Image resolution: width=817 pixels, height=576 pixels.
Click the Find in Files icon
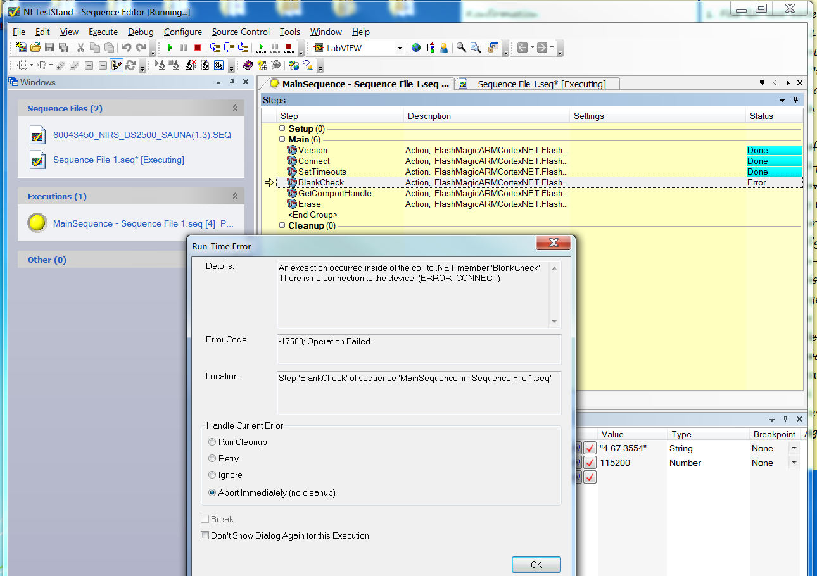[475, 47]
